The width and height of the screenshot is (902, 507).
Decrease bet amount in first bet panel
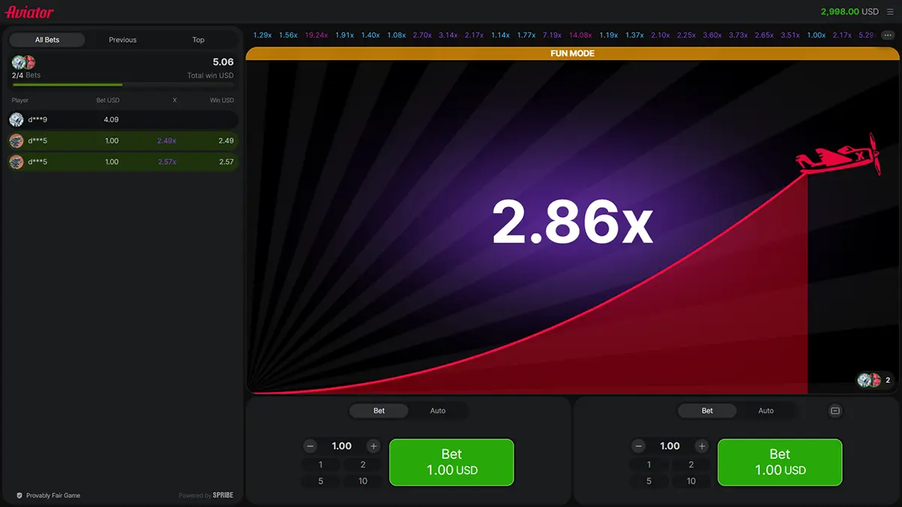(x=310, y=446)
